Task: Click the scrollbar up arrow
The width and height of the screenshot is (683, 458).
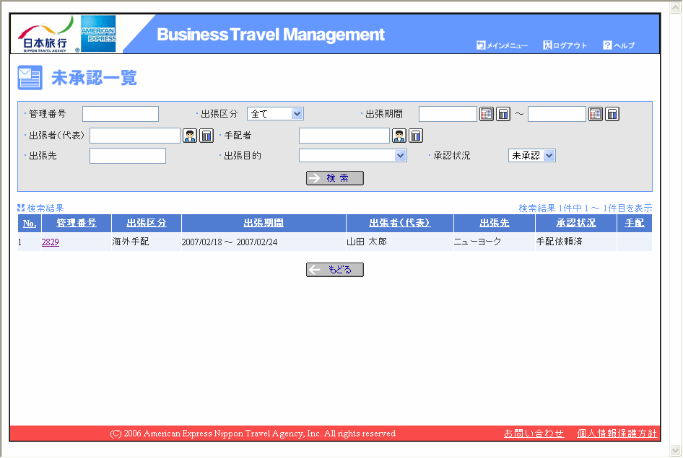Action: point(676,7)
